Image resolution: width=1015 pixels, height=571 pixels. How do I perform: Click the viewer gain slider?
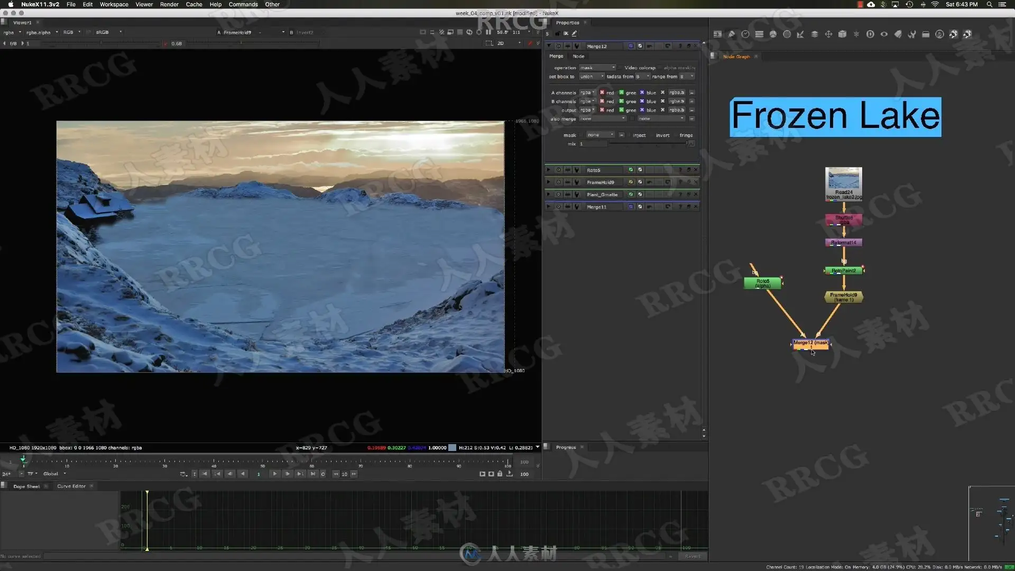(x=100, y=43)
